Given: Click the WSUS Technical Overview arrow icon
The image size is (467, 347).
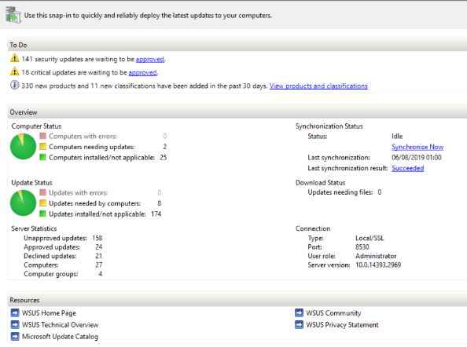Looking at the screenshot, I should [15, 324].
